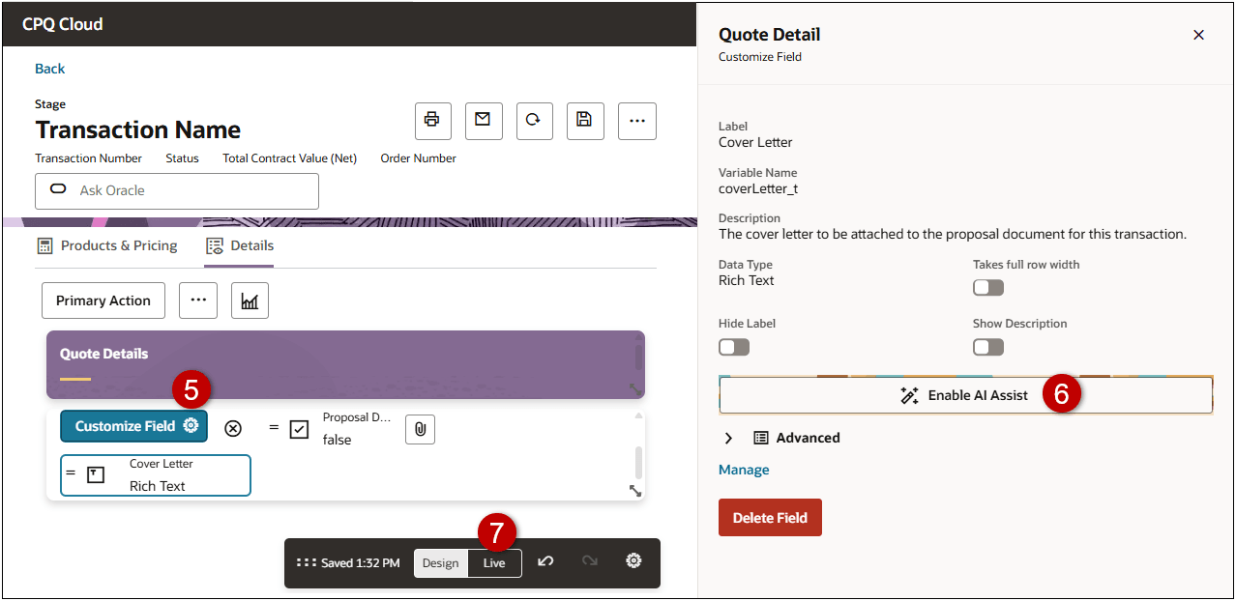Click the Back link
The image size is (1236, 601).
click(x=49, y=69)
